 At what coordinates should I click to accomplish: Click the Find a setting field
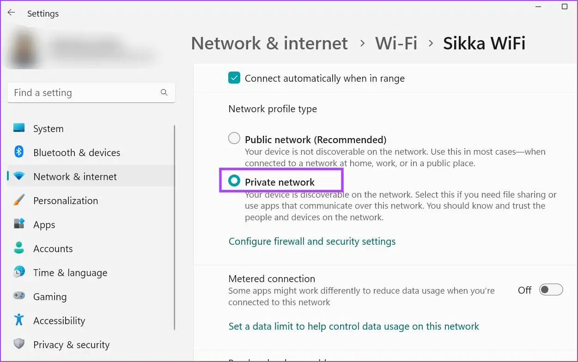[x=91, y=92]
